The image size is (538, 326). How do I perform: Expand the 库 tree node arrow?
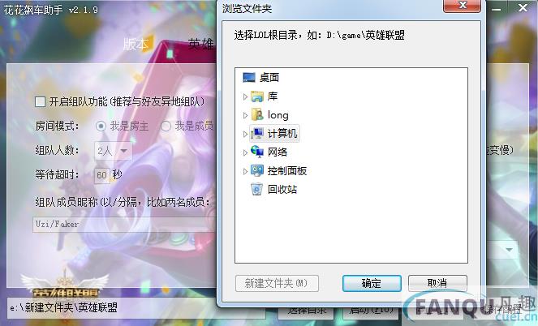(x=245, y=97)
